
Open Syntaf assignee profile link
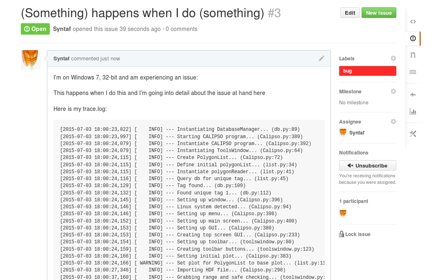tap(357, 133)
